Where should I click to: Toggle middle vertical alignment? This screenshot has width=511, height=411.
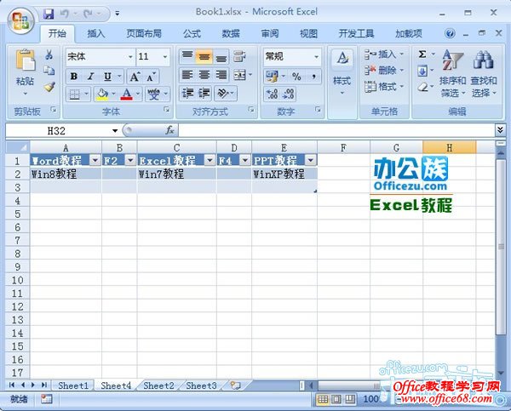pos(204,57)
